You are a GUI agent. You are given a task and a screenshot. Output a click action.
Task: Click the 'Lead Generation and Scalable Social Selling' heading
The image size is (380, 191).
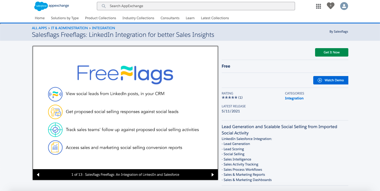click(279, 130)
